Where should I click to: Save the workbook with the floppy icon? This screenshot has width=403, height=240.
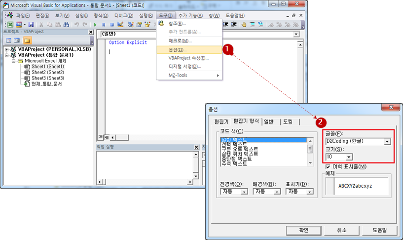click(31, 24)
